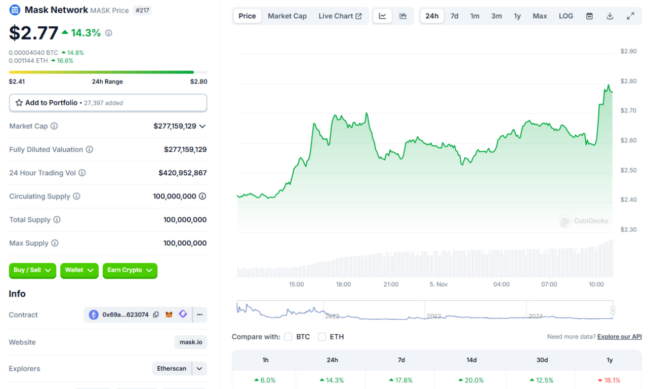Open the external link icon on Live Chart
This screenshot has width=648, height=389.
point(358,16)
